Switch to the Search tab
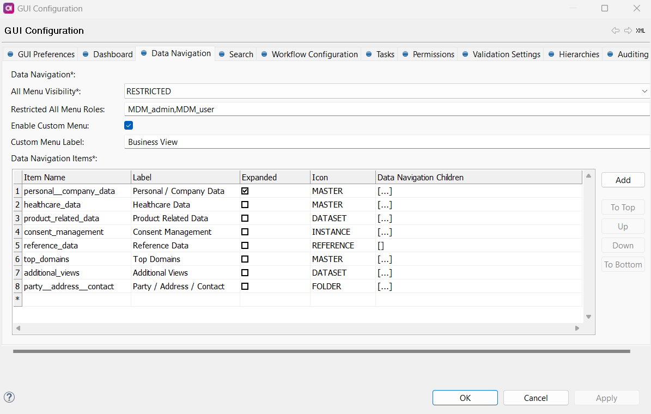 coord(240,54)
